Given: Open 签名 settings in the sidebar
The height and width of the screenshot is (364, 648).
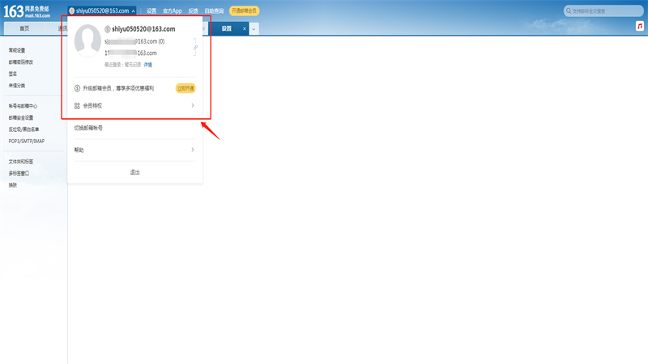Looking at the screenshot, I should [13, 74].
